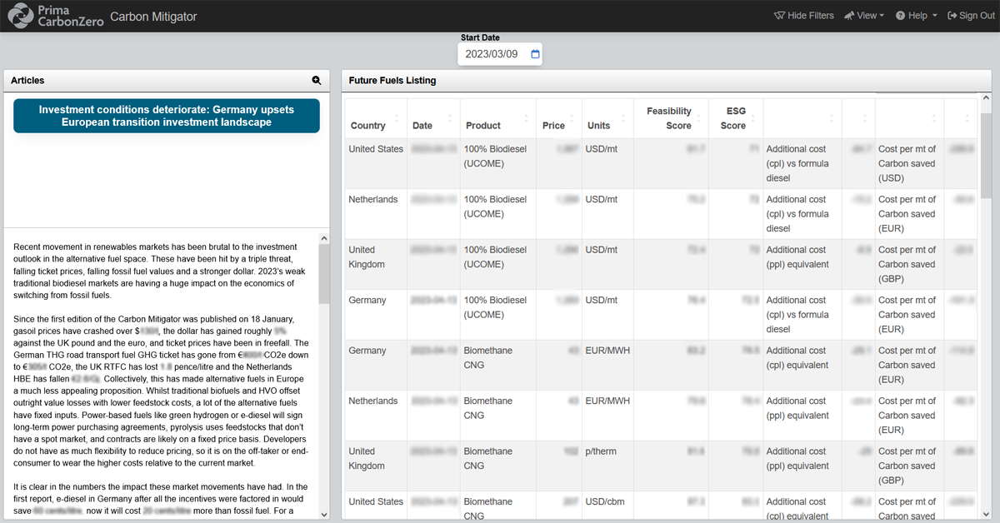This screenshot has width=1000, height=523.
Task: Toggle sorting on the ESG Score column
Action: point(753,119)
